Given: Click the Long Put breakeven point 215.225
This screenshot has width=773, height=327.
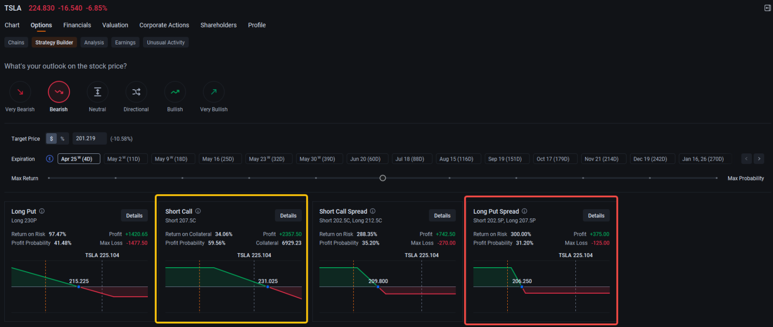Looking at the screenshot, I should point(79,287).
